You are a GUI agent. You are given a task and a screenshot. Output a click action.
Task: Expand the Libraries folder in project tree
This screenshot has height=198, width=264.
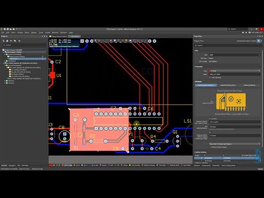[x=5, y=83]
